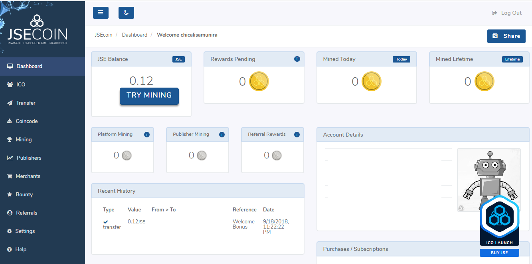The width and height of the screenshot is (532, 264).
Task: Click the Platform Mining info icon
Action: coord(146,135)
